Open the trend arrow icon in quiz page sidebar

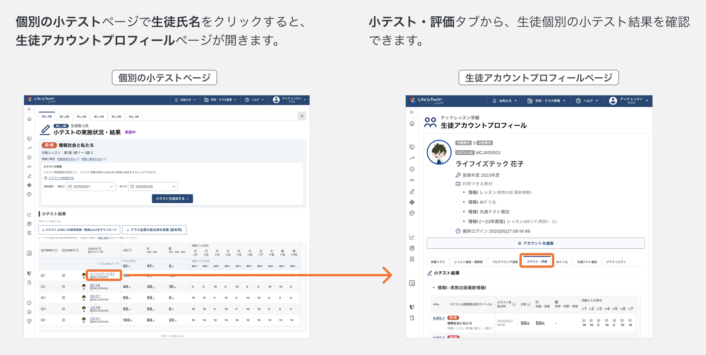pos(29,148)
